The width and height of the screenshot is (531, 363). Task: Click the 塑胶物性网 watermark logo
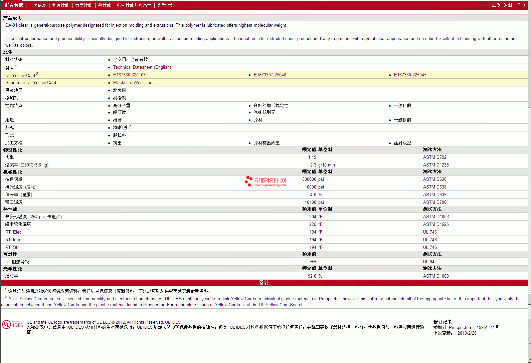266,181
